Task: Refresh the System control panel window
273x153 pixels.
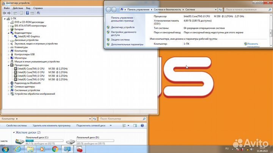Action: pos(220,10)
